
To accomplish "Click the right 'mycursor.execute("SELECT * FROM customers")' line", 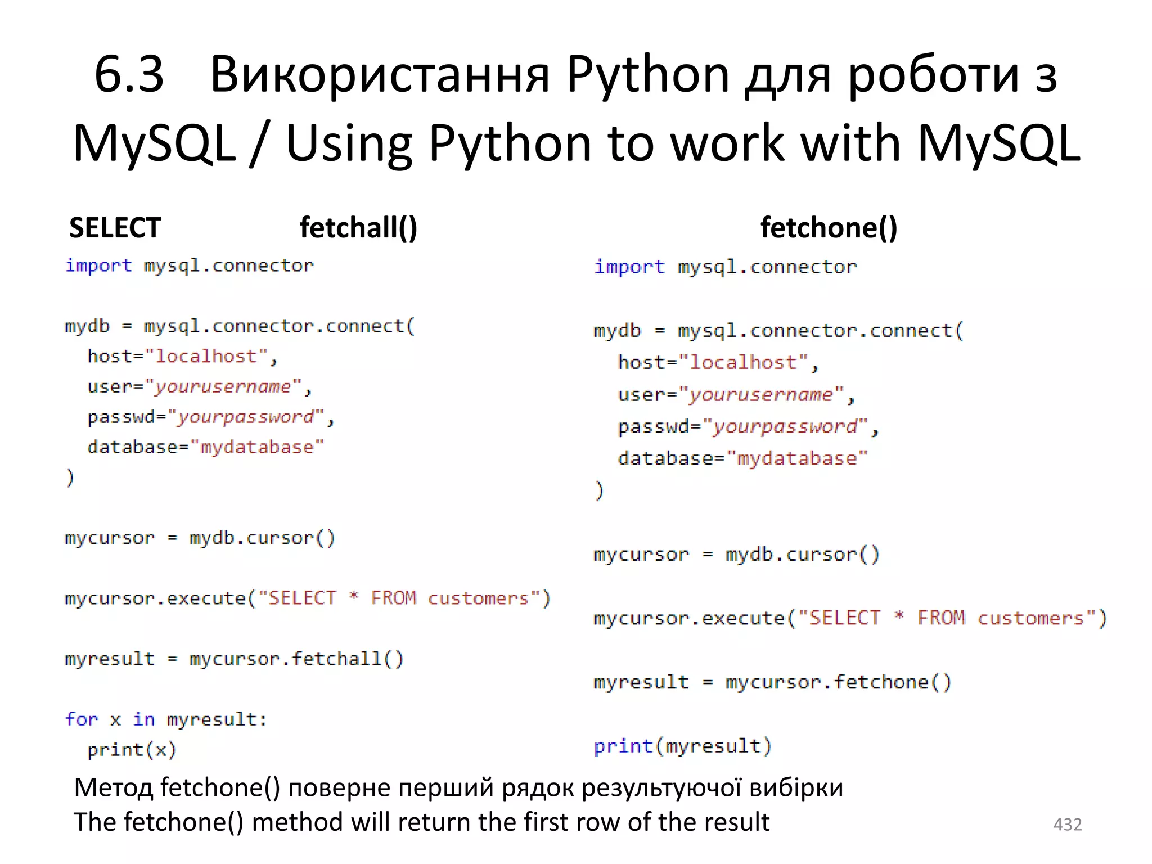I will [x=850, y=618].
